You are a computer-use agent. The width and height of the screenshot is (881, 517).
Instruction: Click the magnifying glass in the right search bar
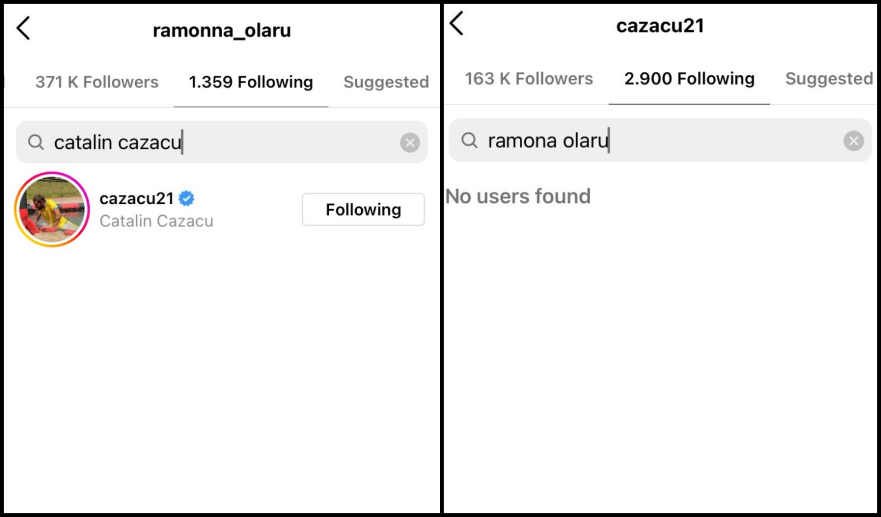(x=469, y=141)
